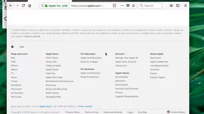Screen dimensions: 204x114
Task: Open Shop for College
Action: [x=89, y=62]
